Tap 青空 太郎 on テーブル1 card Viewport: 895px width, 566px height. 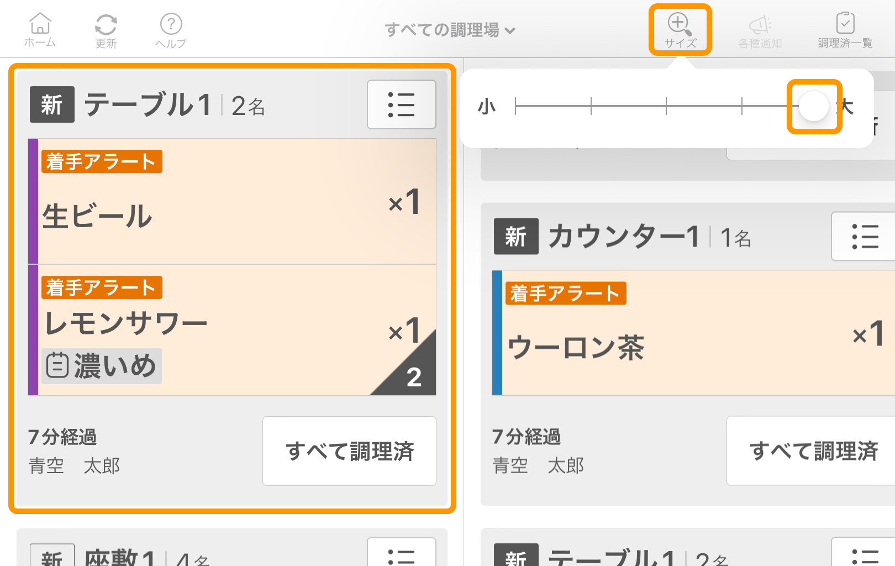click(74, 466)
